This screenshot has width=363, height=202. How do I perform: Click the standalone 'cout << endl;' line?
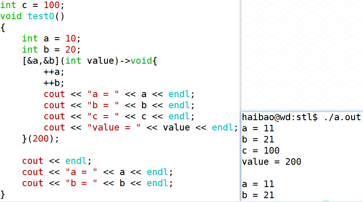coord(57,161)
